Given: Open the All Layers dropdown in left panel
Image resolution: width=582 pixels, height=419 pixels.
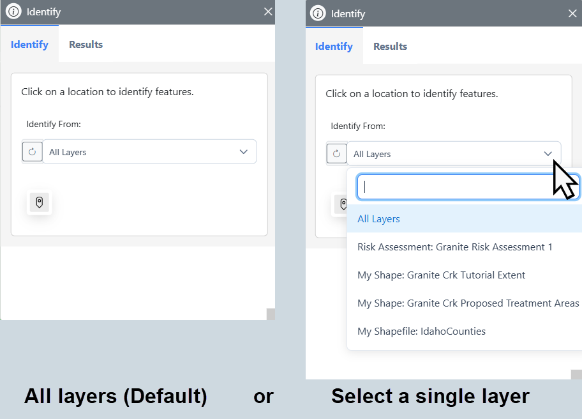Looking at the screenshot, I should [x=149, y=151].
